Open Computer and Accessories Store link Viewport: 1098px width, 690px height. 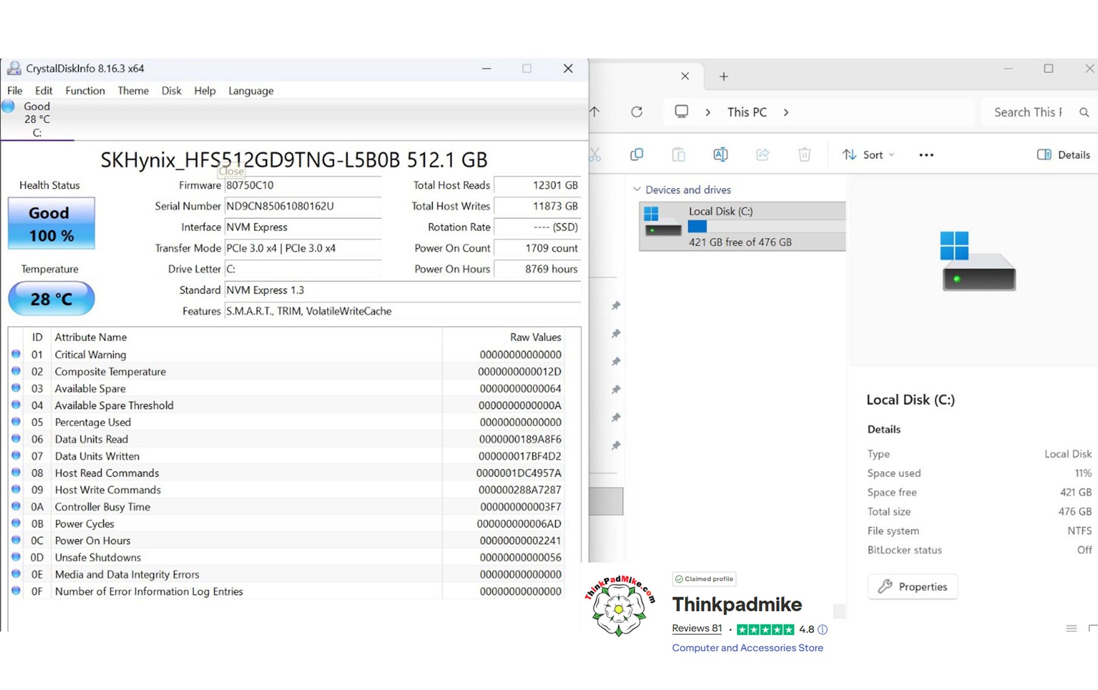[x=747, y=648]
